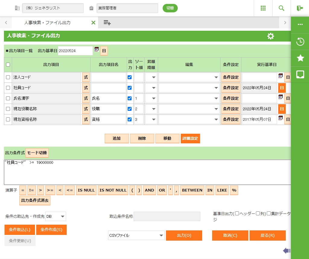Open the CSVファイル output format dropdown
309x259 pixels.
tap(136, 236)
